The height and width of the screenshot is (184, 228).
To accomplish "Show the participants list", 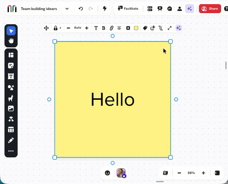I will [x=180, y=9].
